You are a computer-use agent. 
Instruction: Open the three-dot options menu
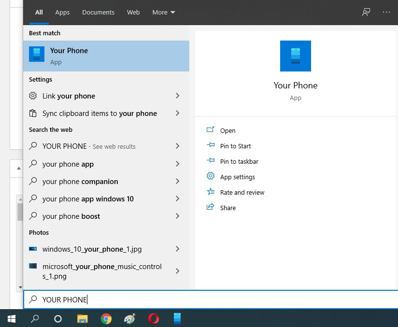coord(386,12)
